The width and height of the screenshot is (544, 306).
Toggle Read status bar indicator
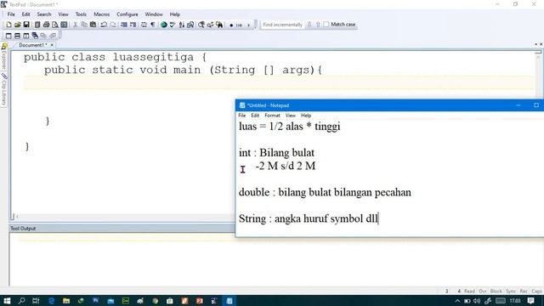point(469,291)
